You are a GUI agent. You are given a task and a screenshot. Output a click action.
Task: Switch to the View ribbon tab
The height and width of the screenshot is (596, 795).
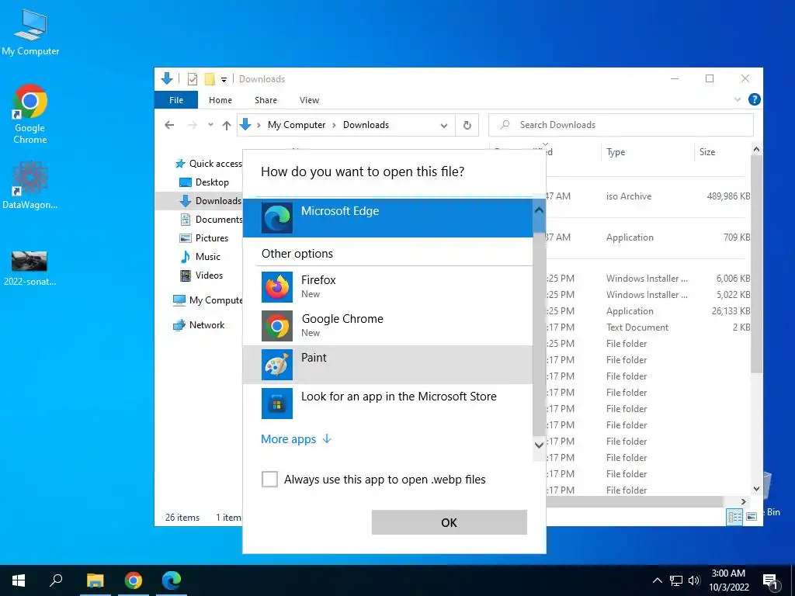coord(309,100)
